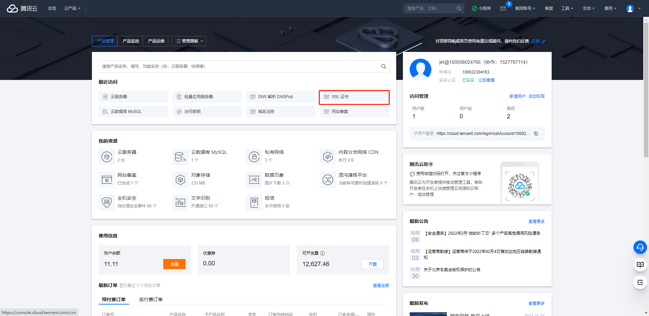Expand the account avatar arrow

pos(640,9)
